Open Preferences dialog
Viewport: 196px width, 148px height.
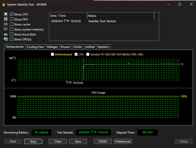pos(123,141)
